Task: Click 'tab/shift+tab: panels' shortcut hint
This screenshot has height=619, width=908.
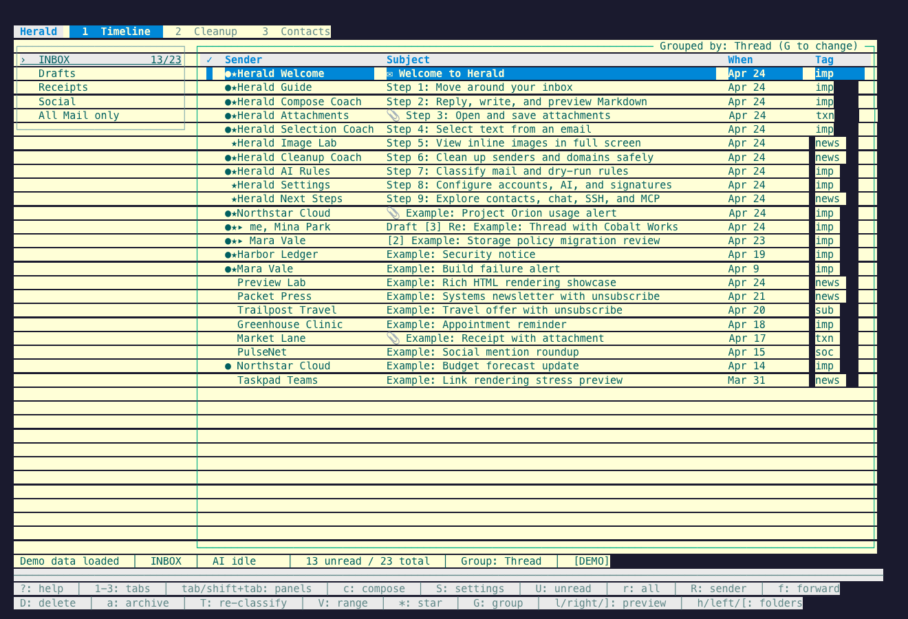Action: click(247, 589)
